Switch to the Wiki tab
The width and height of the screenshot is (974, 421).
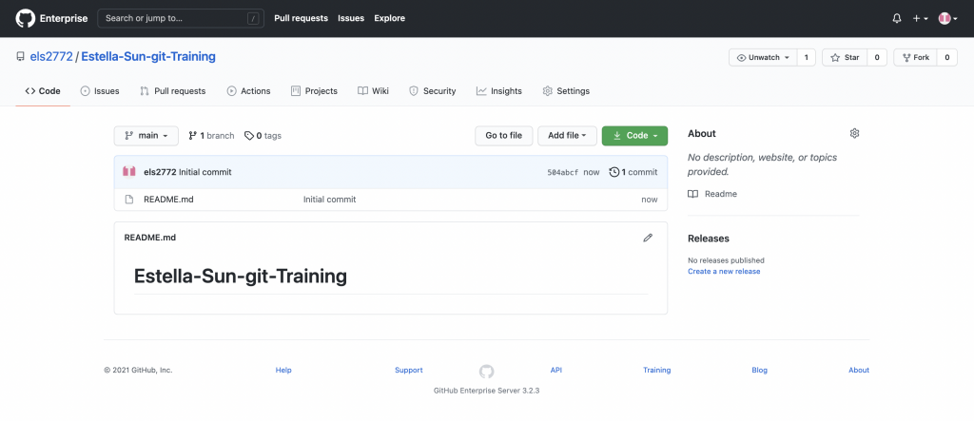pos(373,90)
